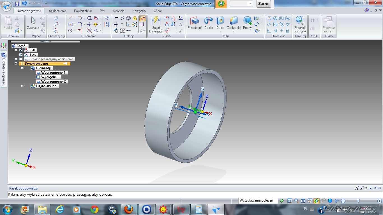
Task: Click the PL language indicator in tray
Action: (x=306, y=209)
